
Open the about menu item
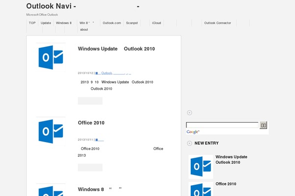click(x=84, y=29)
